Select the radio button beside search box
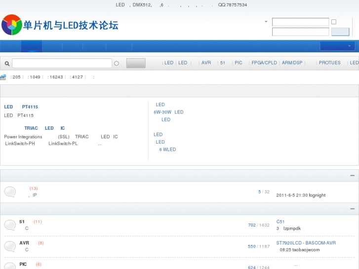Viewport: 359px width, 269px height. point(117,63)
